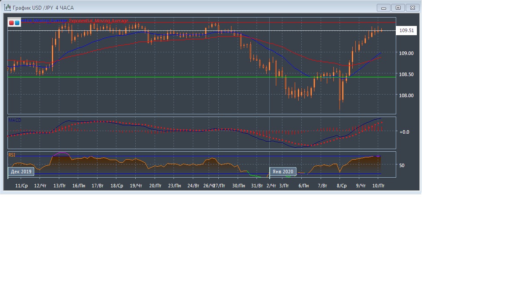Maximize the USD/JPY chart window
Viewport: 506px width, 285px height.
pyautogui.click(x=398, y=7)
